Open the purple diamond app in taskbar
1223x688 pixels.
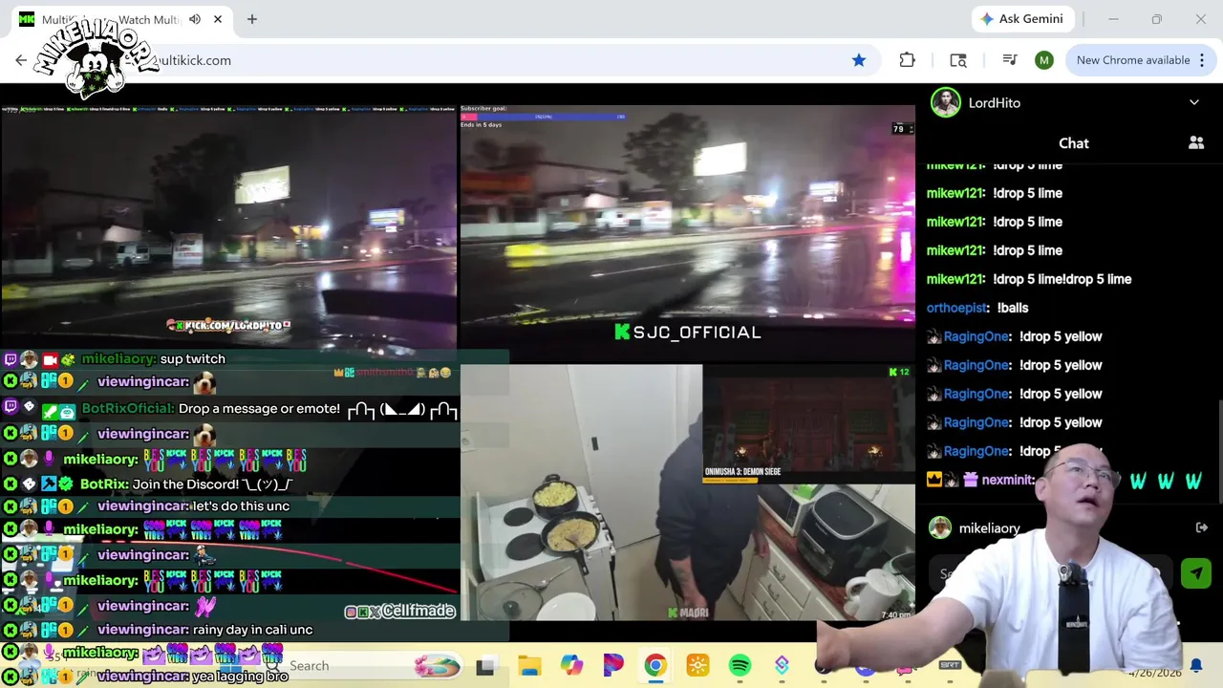pos(782,666)
